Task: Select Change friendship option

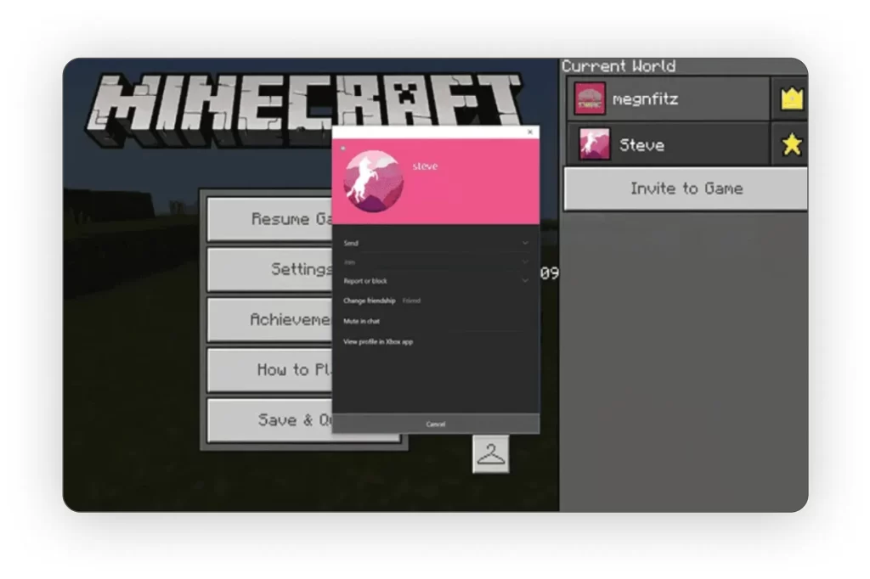Action: tap(370, 301)
